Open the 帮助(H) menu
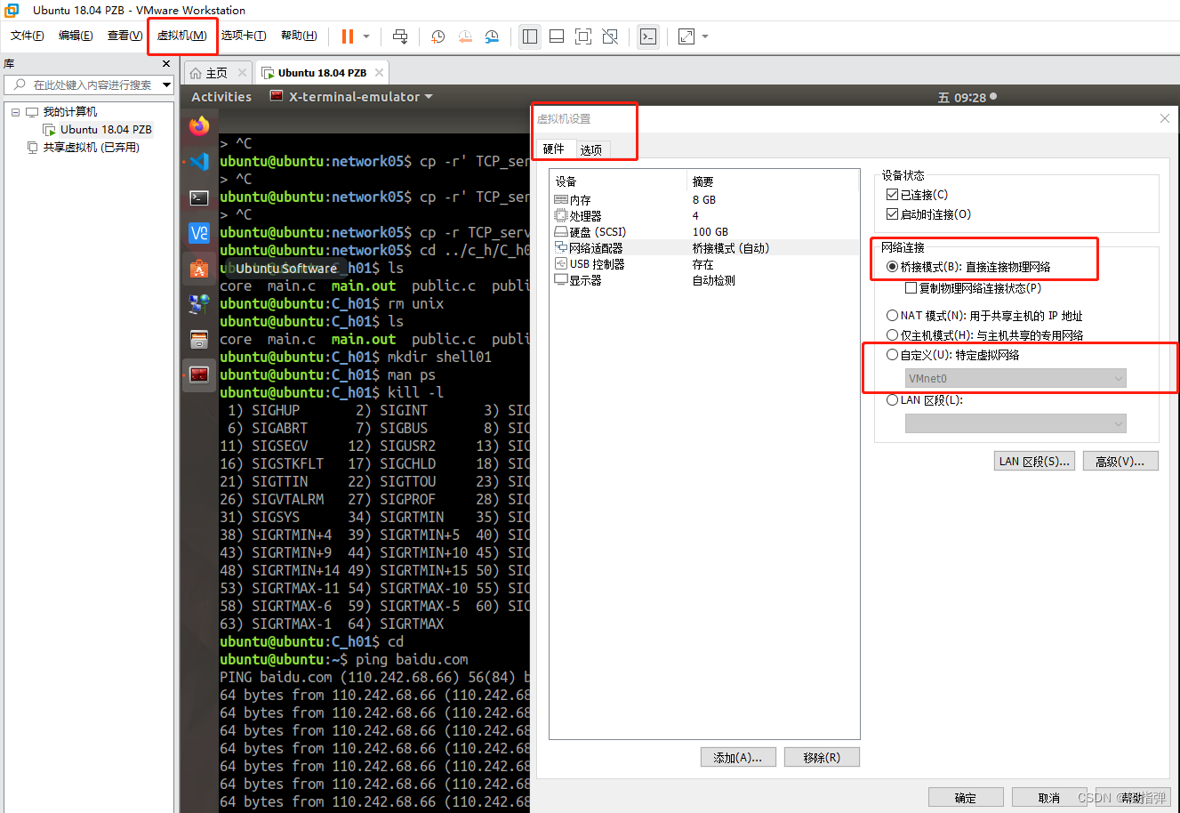Viewport: 1180px width, 813px height. (x=299, y=36)
